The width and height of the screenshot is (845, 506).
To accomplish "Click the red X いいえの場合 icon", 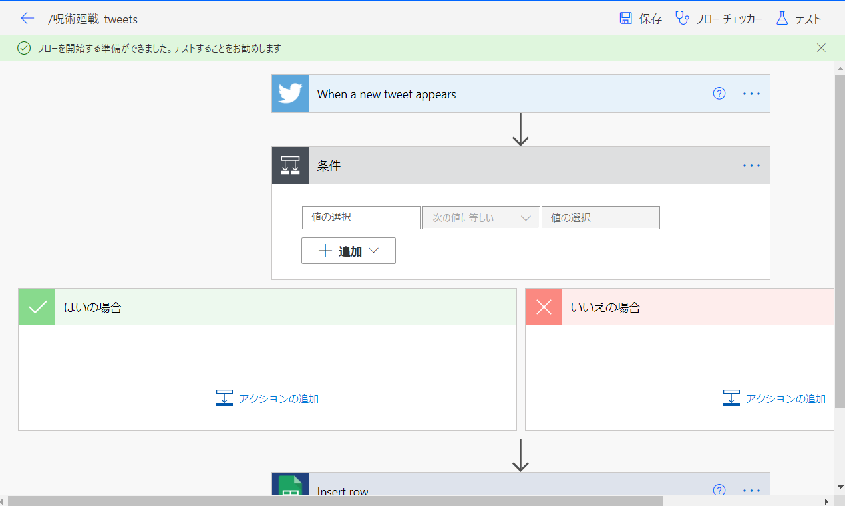I will pos(544,307).
